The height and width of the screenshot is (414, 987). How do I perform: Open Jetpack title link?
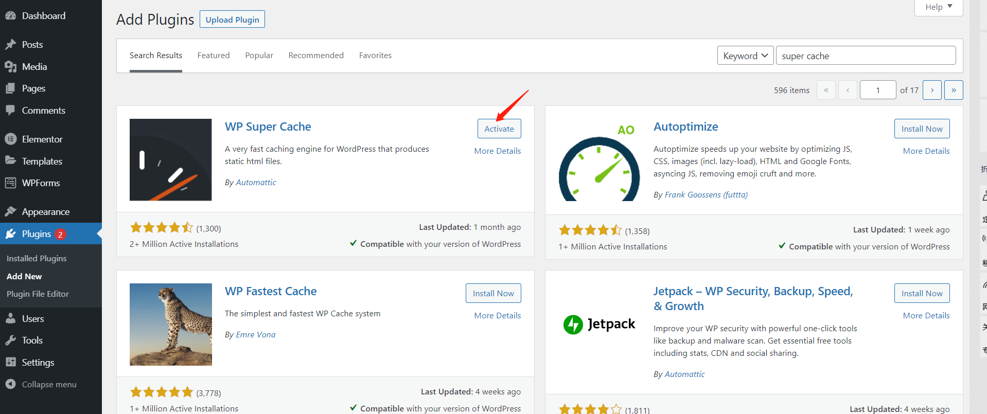point(753,299)
